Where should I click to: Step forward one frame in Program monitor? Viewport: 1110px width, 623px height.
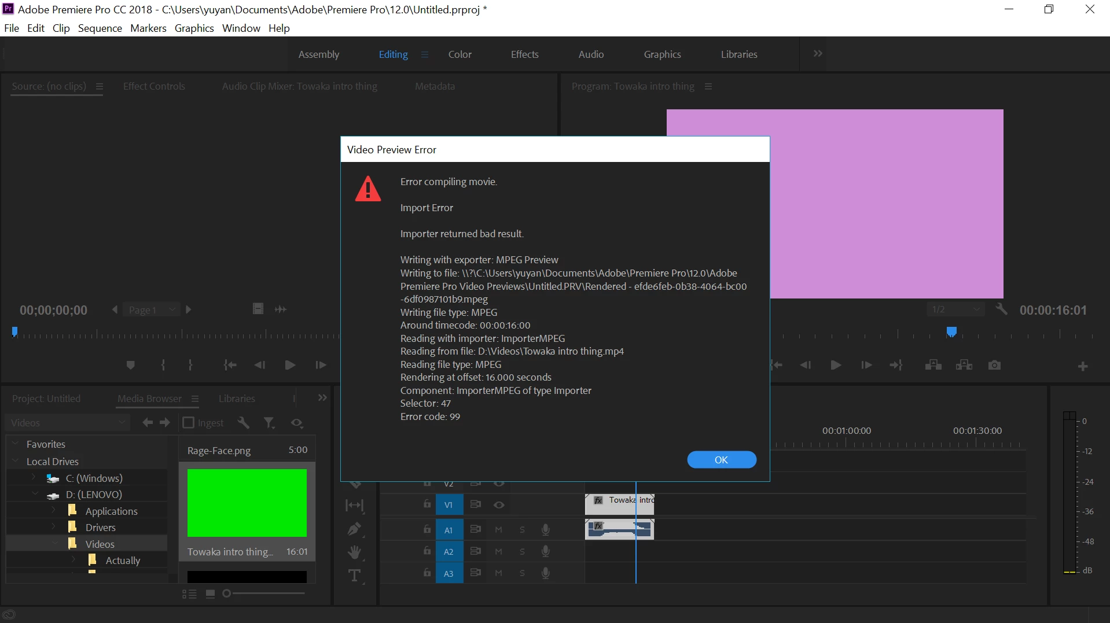tap(866, 365)
